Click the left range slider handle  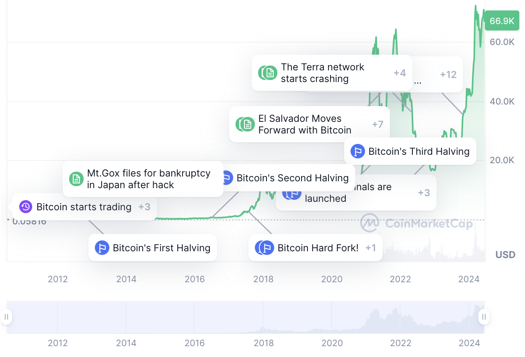[6, 317]
